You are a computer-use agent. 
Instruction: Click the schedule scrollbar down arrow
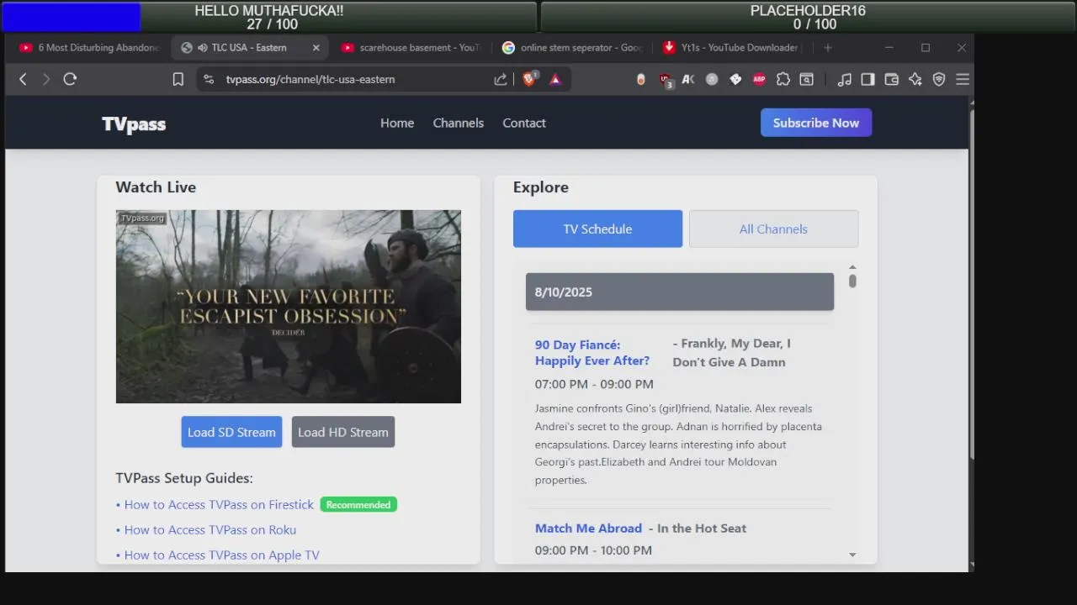pyautogui.click(x=852, y=555)
